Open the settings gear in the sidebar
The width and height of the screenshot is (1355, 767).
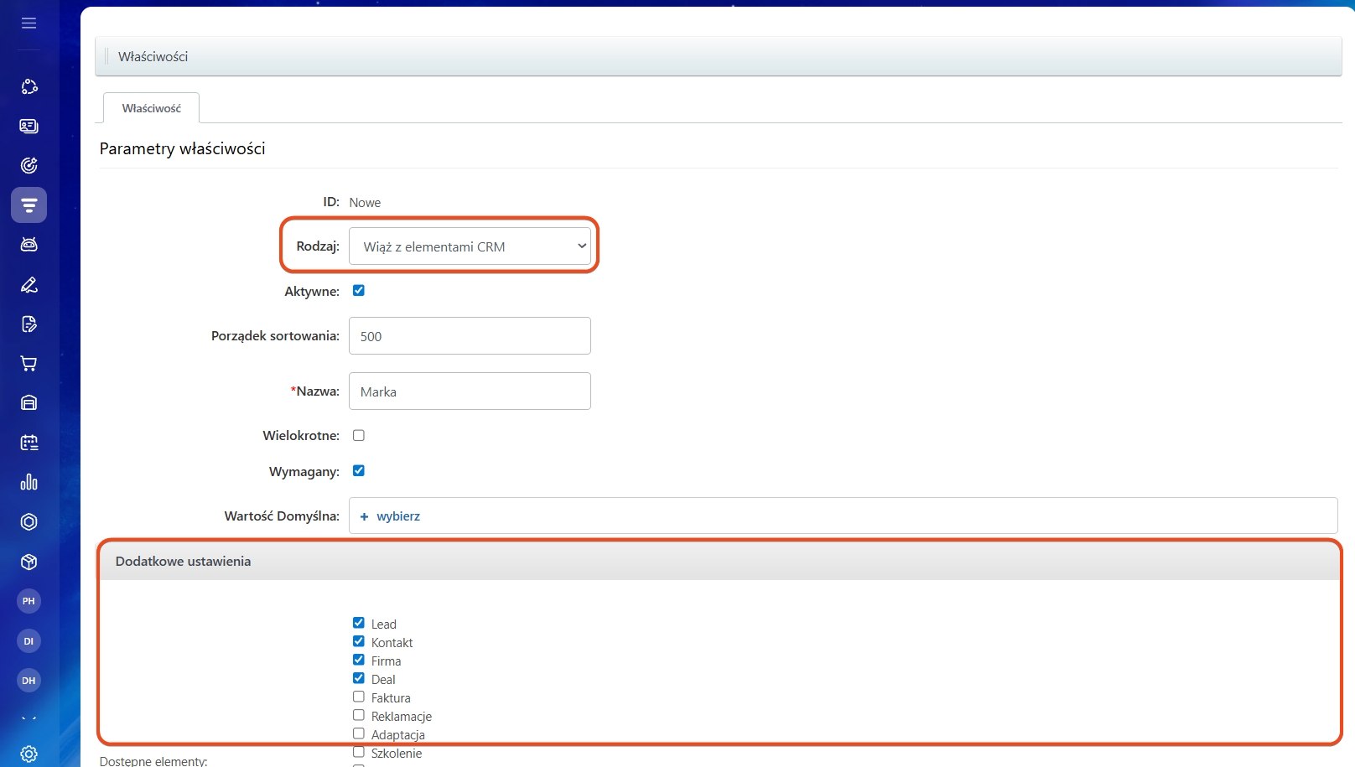29,754
